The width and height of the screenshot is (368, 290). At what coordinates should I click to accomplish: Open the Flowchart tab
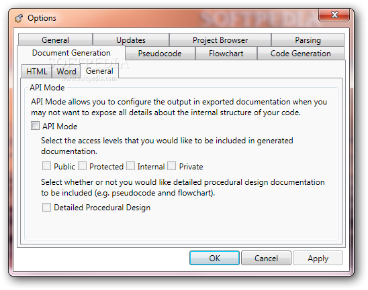point(226,54)
